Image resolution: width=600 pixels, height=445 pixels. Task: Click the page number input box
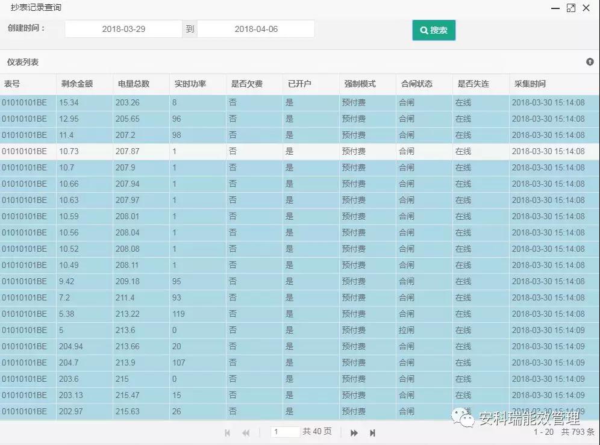(285, 432)
